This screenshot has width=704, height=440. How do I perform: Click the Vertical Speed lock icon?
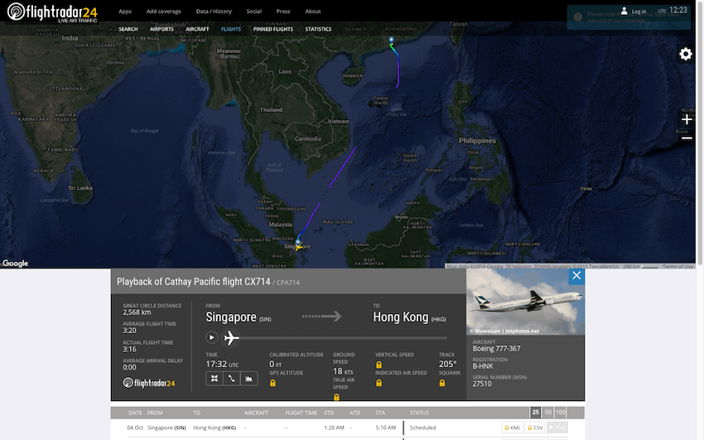(379, 365)
